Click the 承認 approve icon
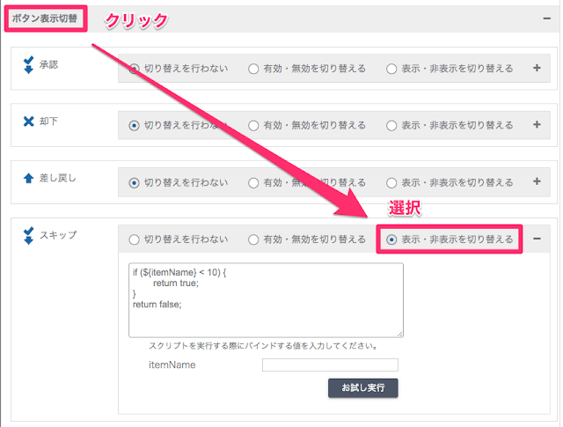 click(28, 64)
